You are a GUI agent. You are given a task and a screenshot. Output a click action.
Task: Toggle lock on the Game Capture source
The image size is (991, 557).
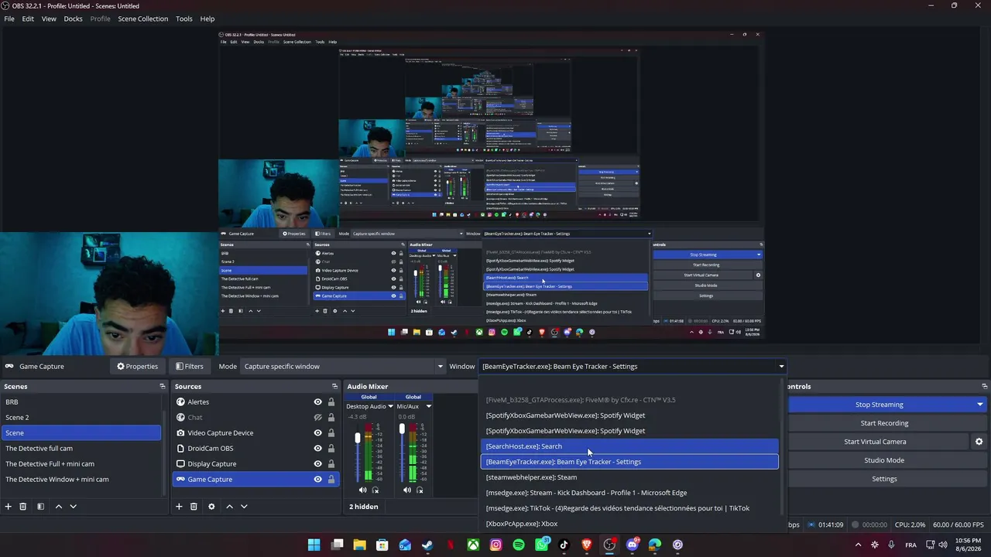pyautogui.click(x=331, y=480)
